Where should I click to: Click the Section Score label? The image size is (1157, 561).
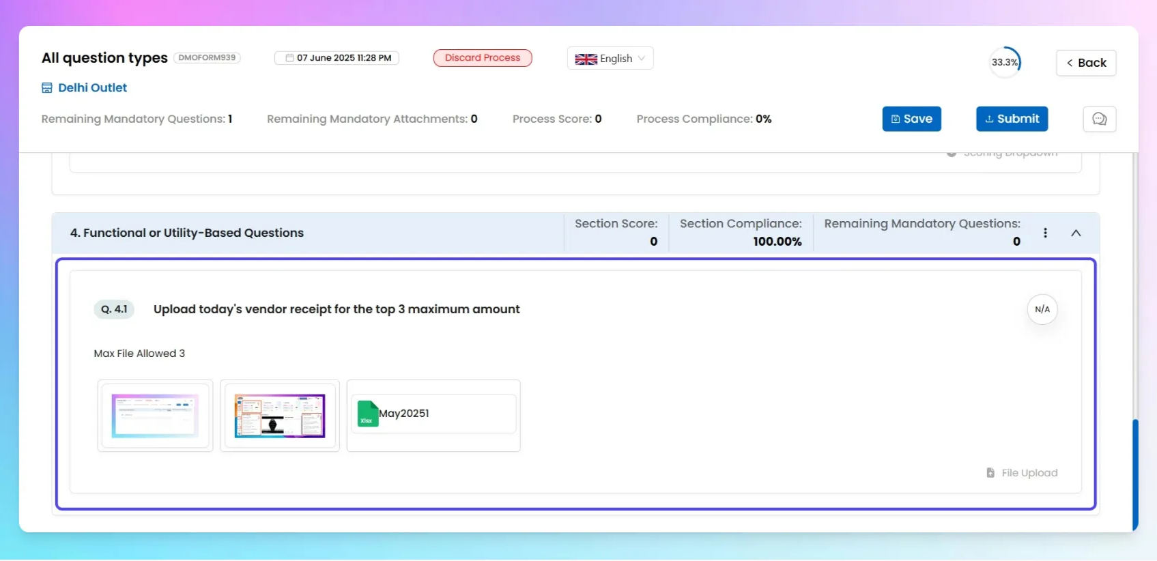click(616, 224)
